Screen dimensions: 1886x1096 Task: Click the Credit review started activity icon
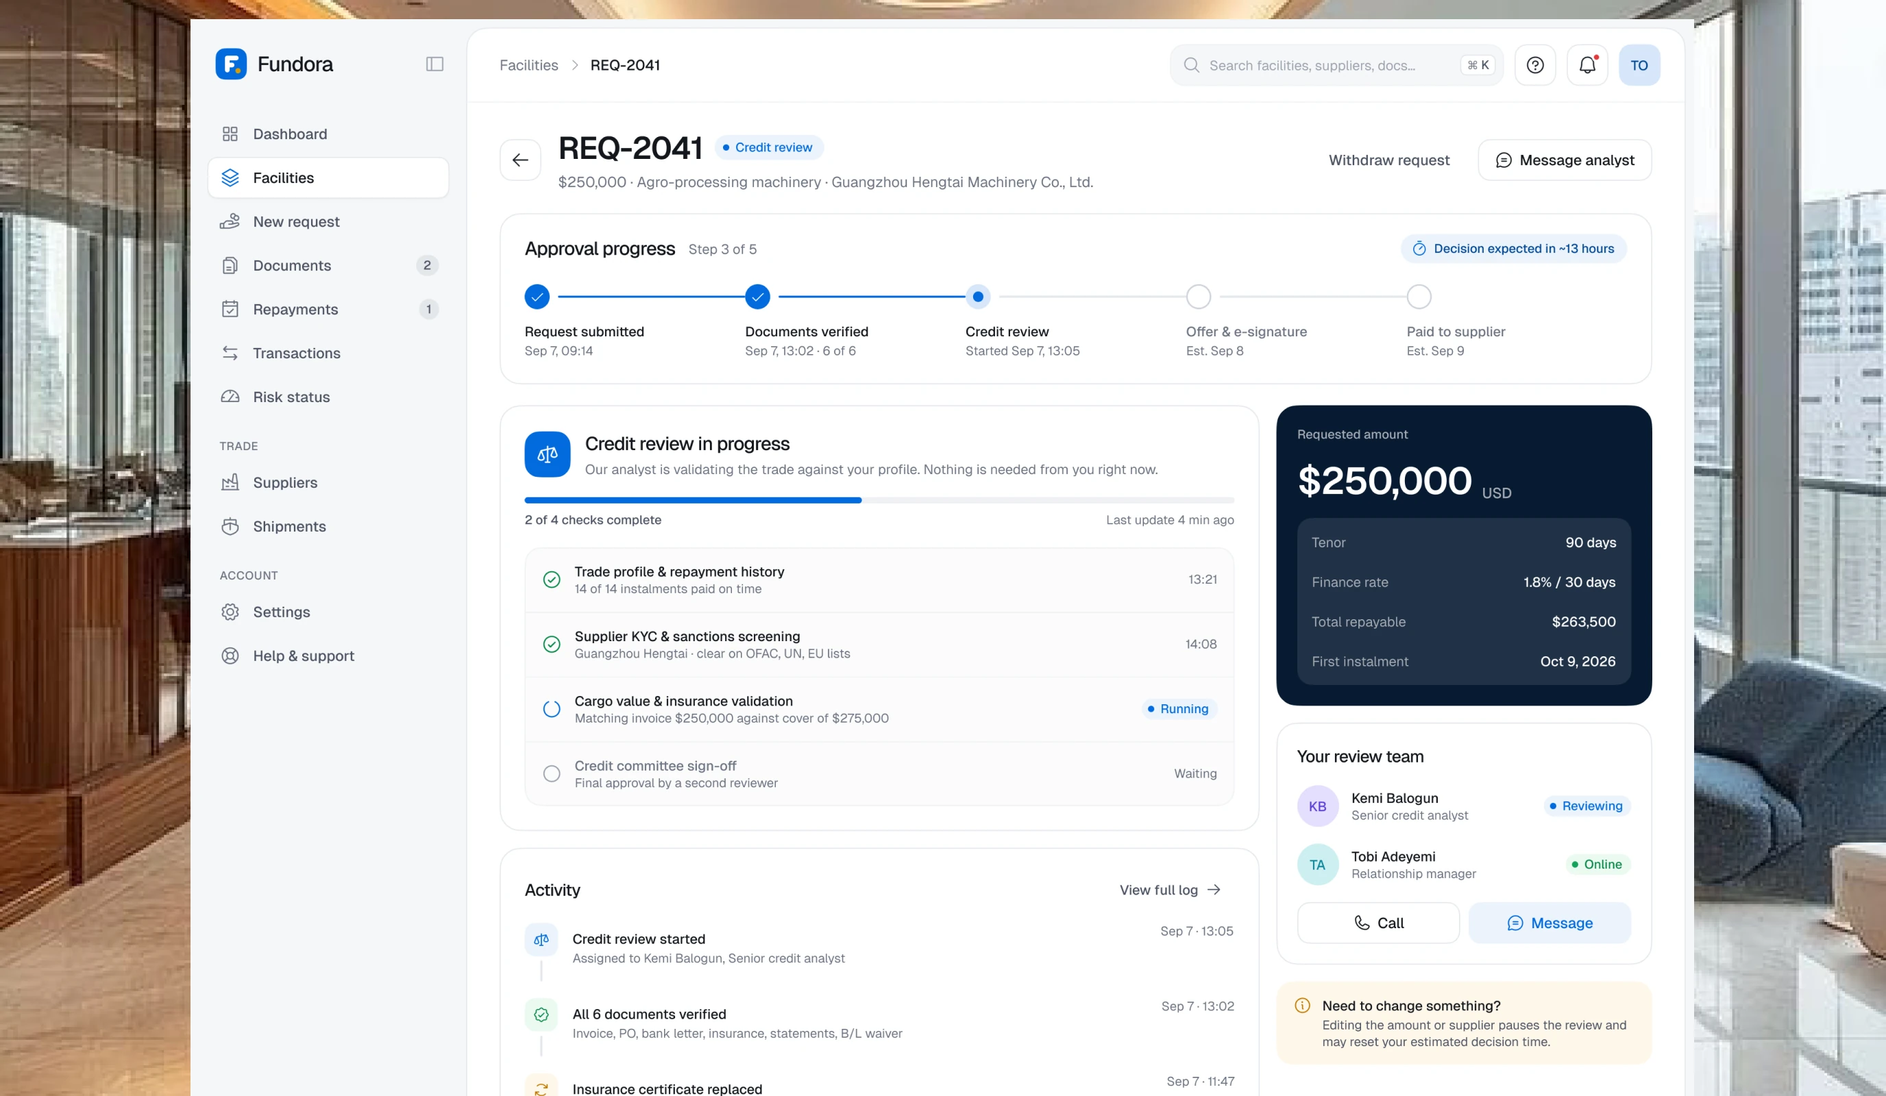tap(541, 940)
